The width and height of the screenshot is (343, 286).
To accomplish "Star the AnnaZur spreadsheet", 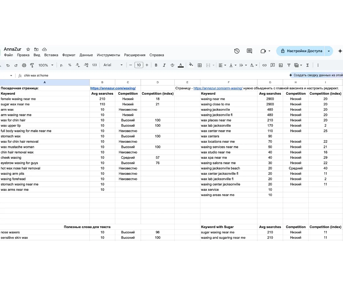I will [x=28, y=49].
